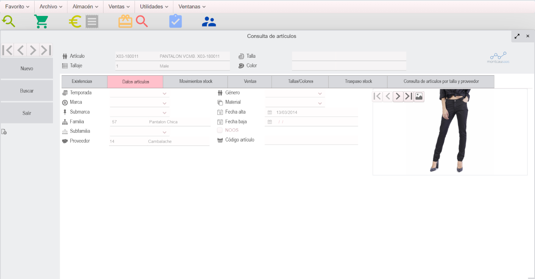Click the yellow euro sign icon
Image resolution: width=535 pixels, height=279 pixels.
[74, 22]
